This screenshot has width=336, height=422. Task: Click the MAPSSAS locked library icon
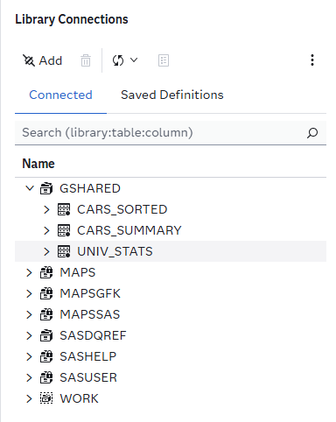46,314
